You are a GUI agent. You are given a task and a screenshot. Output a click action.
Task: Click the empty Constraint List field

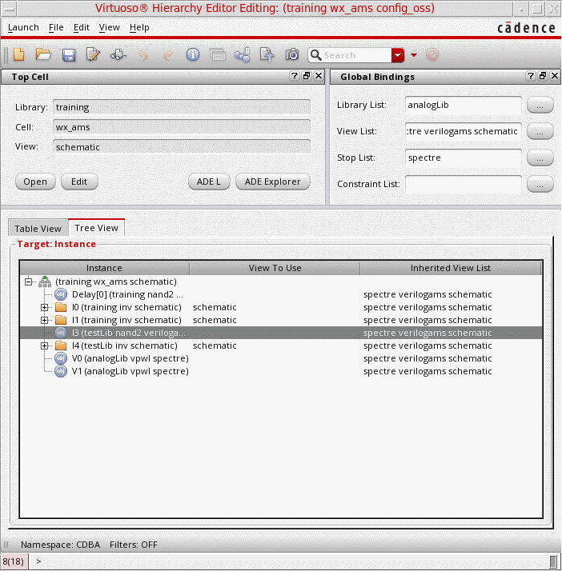(x=464, y=184)
